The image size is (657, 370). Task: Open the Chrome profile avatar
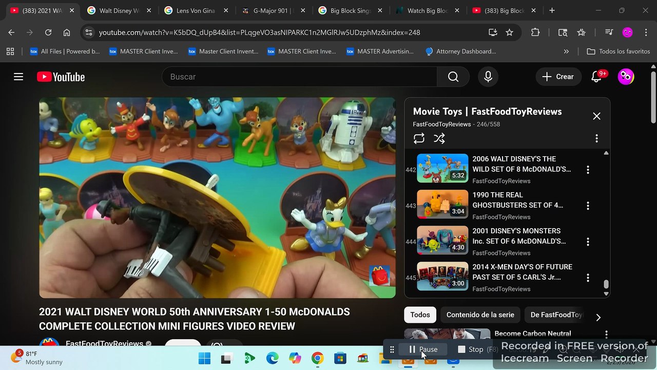627,32
